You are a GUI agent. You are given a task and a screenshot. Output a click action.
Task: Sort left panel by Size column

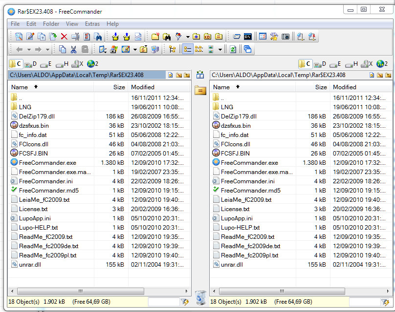coord(111,87)
